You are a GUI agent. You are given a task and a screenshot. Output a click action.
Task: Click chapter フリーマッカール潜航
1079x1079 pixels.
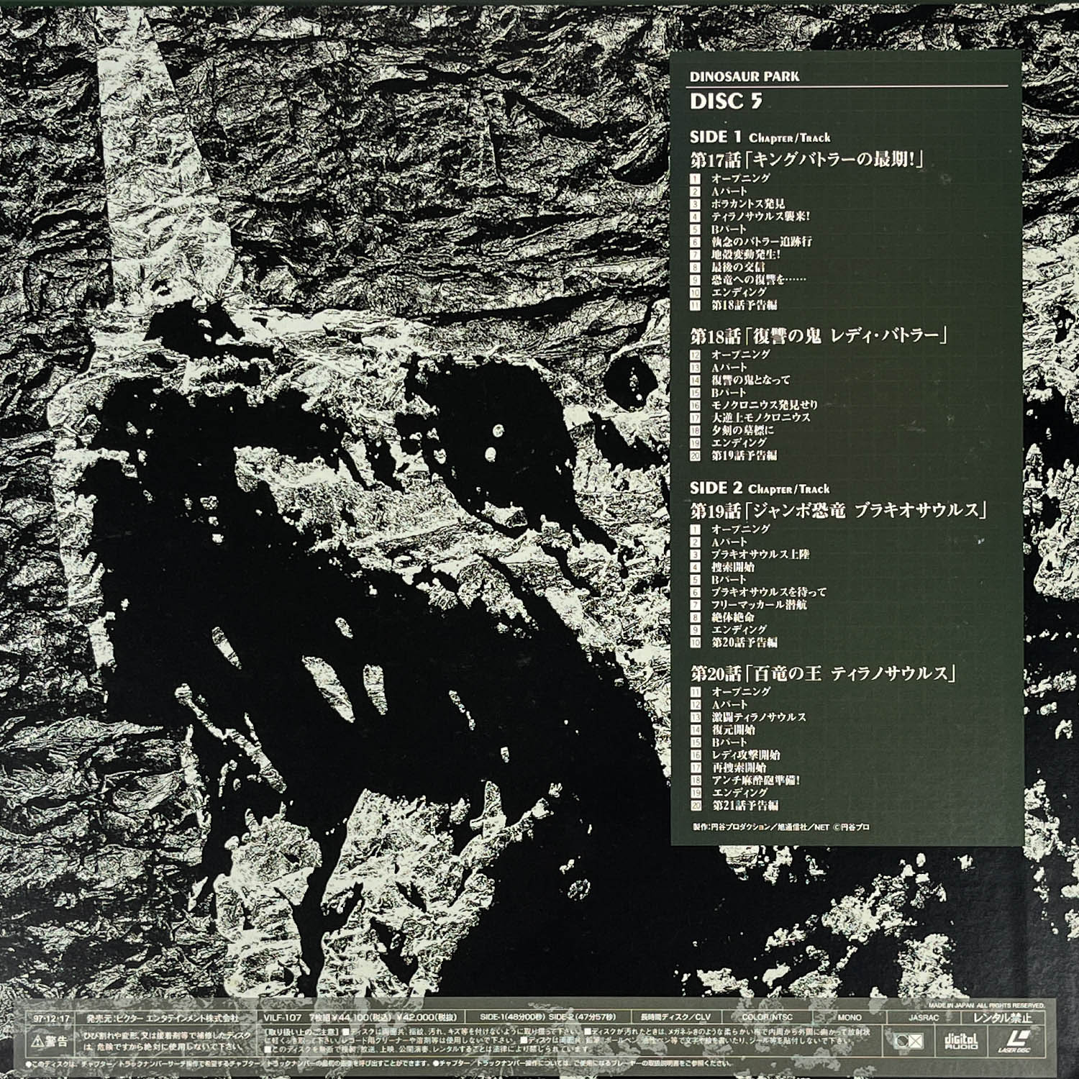[x=759, y=604]
